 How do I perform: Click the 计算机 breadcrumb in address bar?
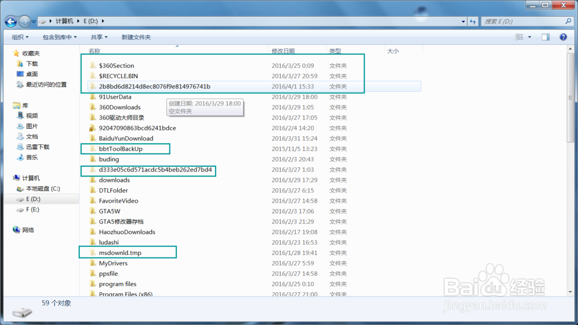point(65,21)
